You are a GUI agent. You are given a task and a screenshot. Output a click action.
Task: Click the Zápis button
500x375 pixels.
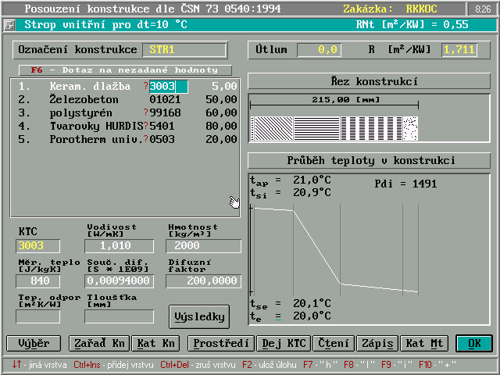click(x=377, y=343)
